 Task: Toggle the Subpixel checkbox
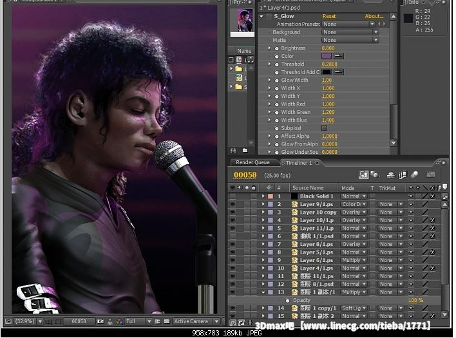pyautogui.click(x=324, y=128)
